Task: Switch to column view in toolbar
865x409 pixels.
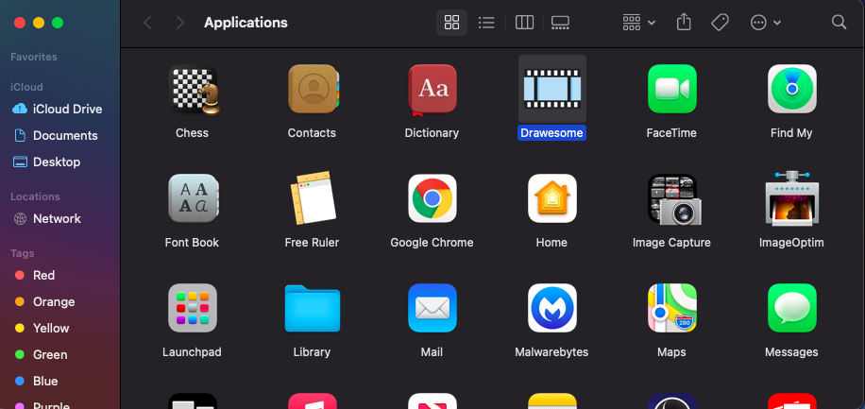Action: click(524, 23)
